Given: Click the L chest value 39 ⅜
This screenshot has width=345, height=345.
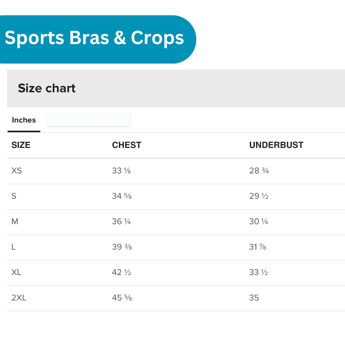Looking at the screenshot, I should click(122, 247).
